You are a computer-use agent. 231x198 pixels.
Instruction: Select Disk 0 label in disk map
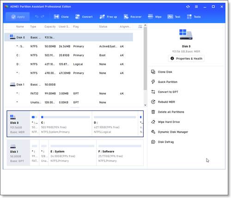[18, 124]
